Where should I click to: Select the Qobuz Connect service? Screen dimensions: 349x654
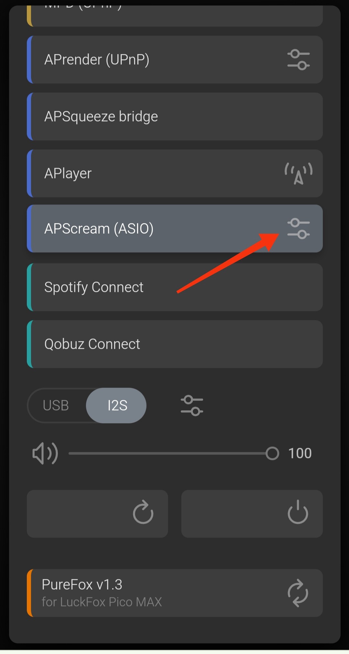click(x=175, y=344)
